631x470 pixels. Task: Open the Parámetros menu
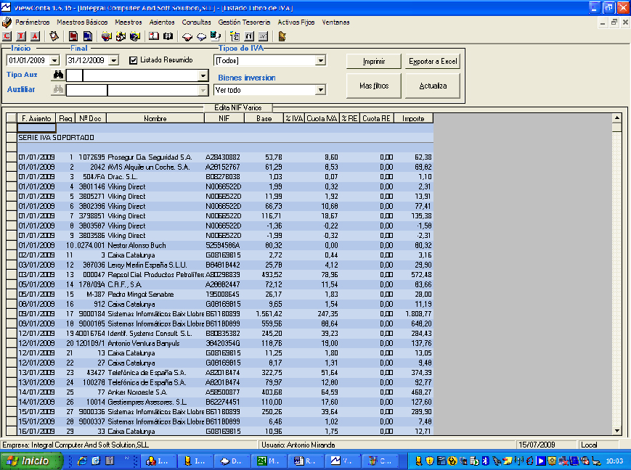point(33,22)
